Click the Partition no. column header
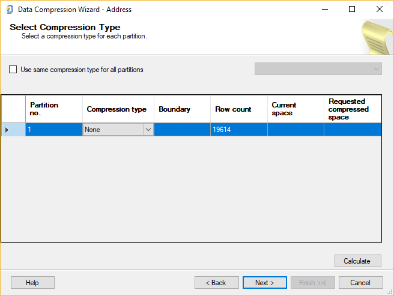 (x=53, y=109)
